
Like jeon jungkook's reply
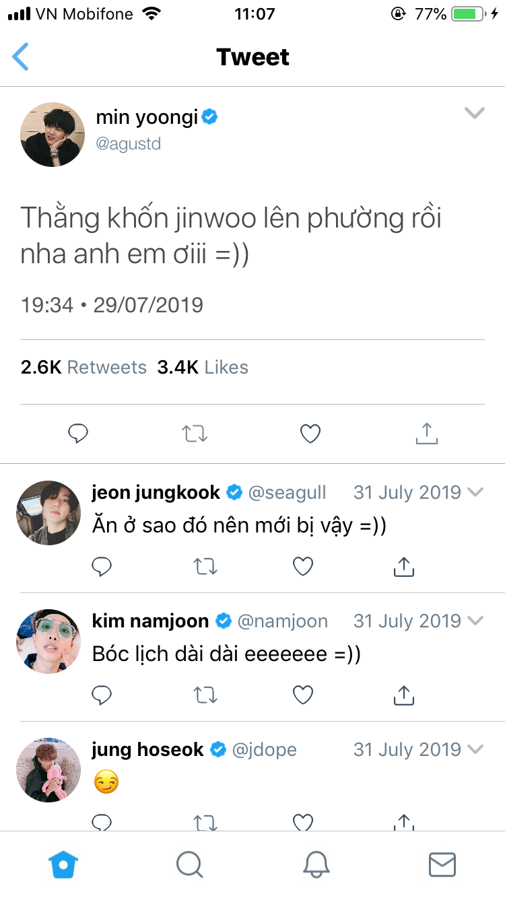pyautogui.click(x=303, y=567)
